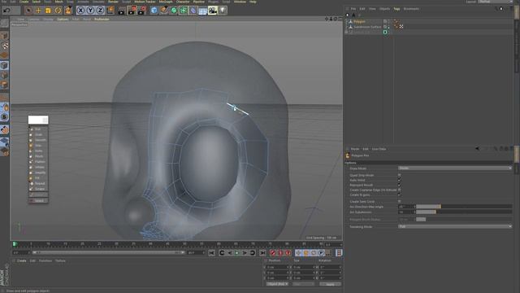Screen dimensions: 520x293
Task: Open the Object Manager Tags menu
Action: click(x=396, y=9)
